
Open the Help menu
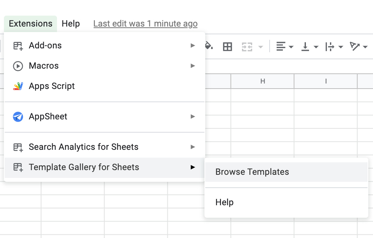tap(71, 23)
